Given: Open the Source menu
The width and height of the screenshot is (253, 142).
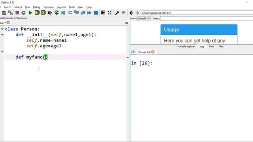Looking at the screenshot, I should click(x=18, y=7).
